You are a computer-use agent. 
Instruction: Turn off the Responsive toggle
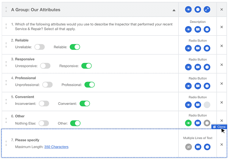(x=86, y=66)
